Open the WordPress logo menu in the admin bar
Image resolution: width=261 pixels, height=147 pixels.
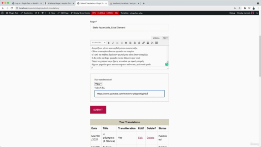point(2,13)
